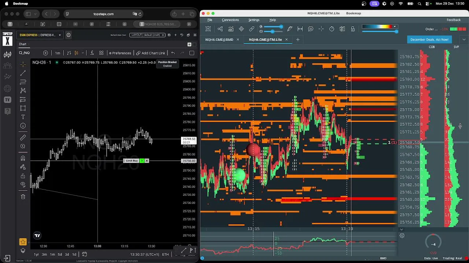Click the Bookmap share icon
Image resolution: width=469 pixels, height=263 pixels.
pos(220,29)
